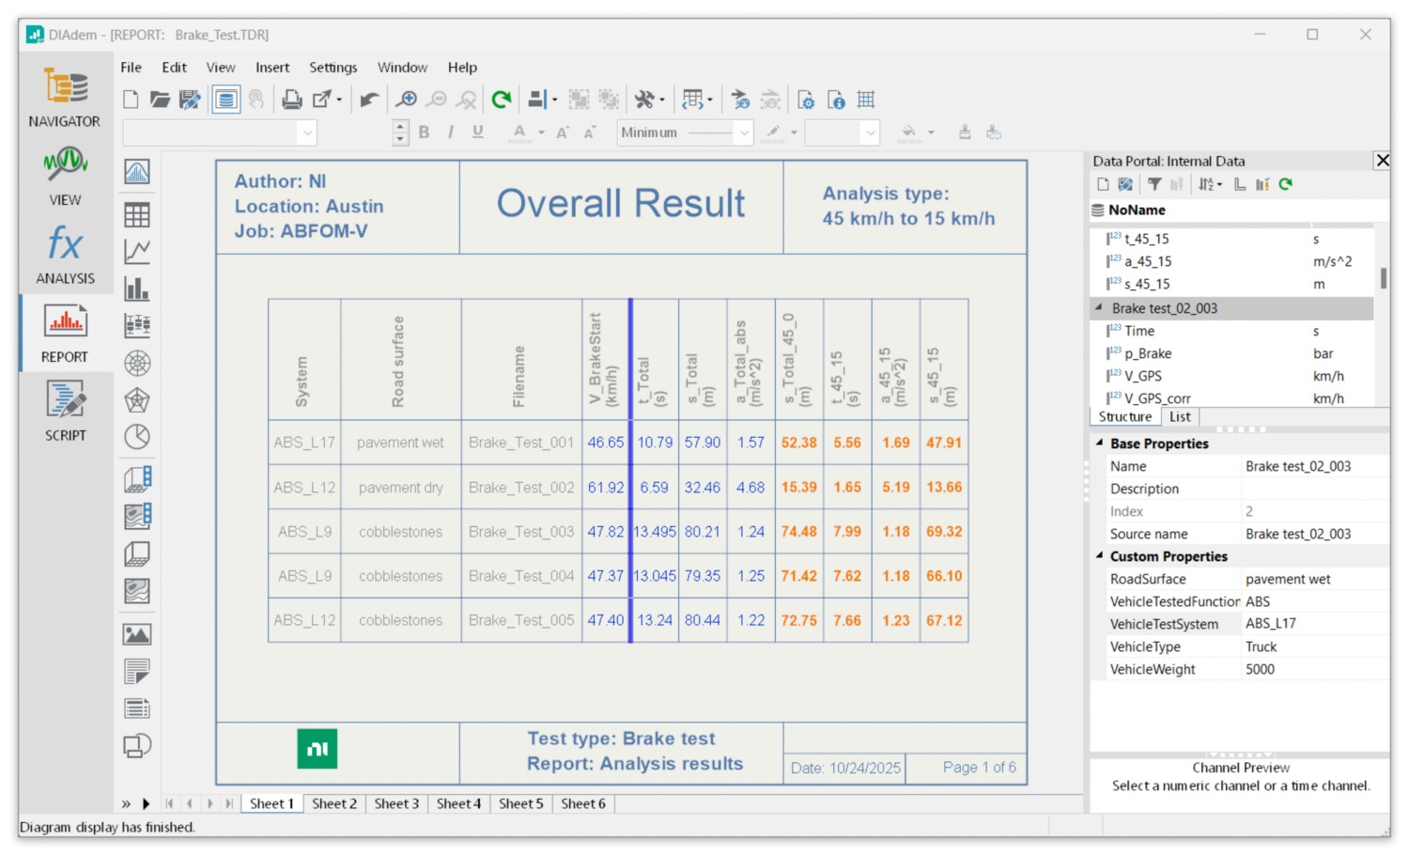1409x856 pixels.
Task: Open the Insert menu
Action: click(272, 68)
